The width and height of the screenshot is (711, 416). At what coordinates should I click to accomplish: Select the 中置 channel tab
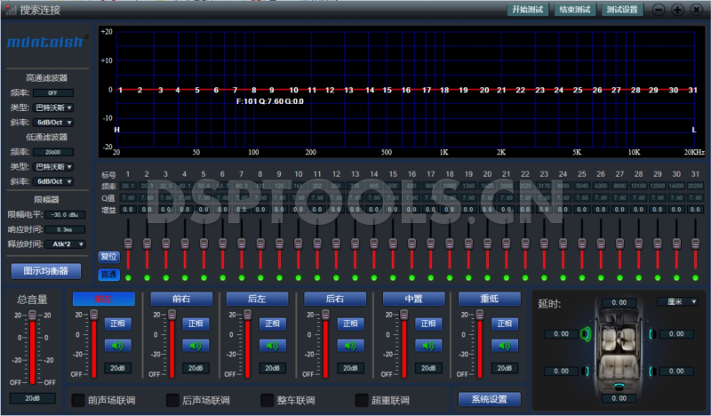413,299
